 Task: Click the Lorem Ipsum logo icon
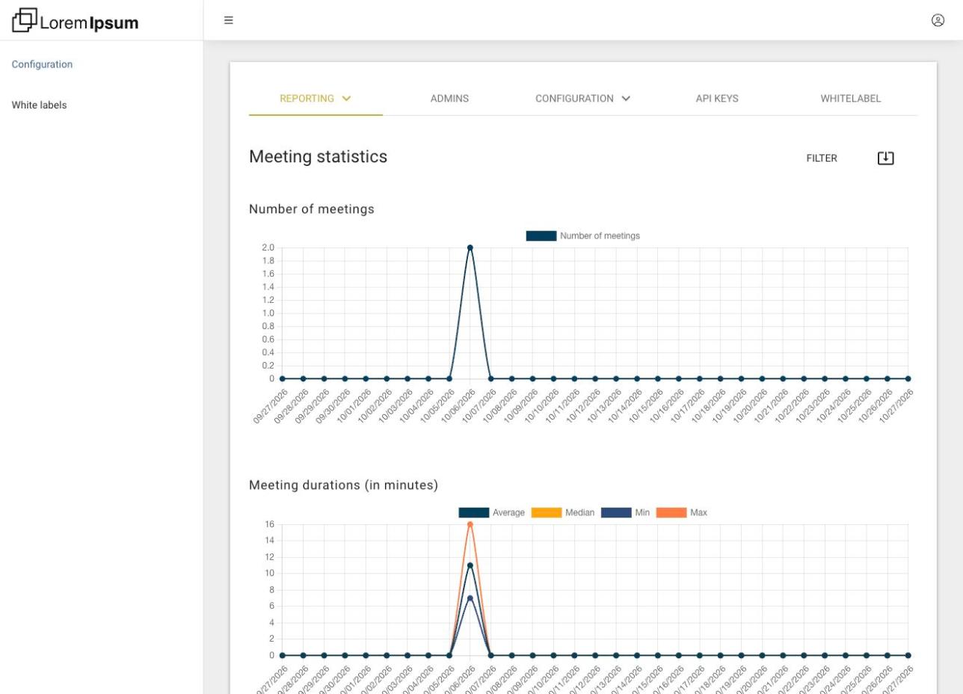(x=24, y=20)
